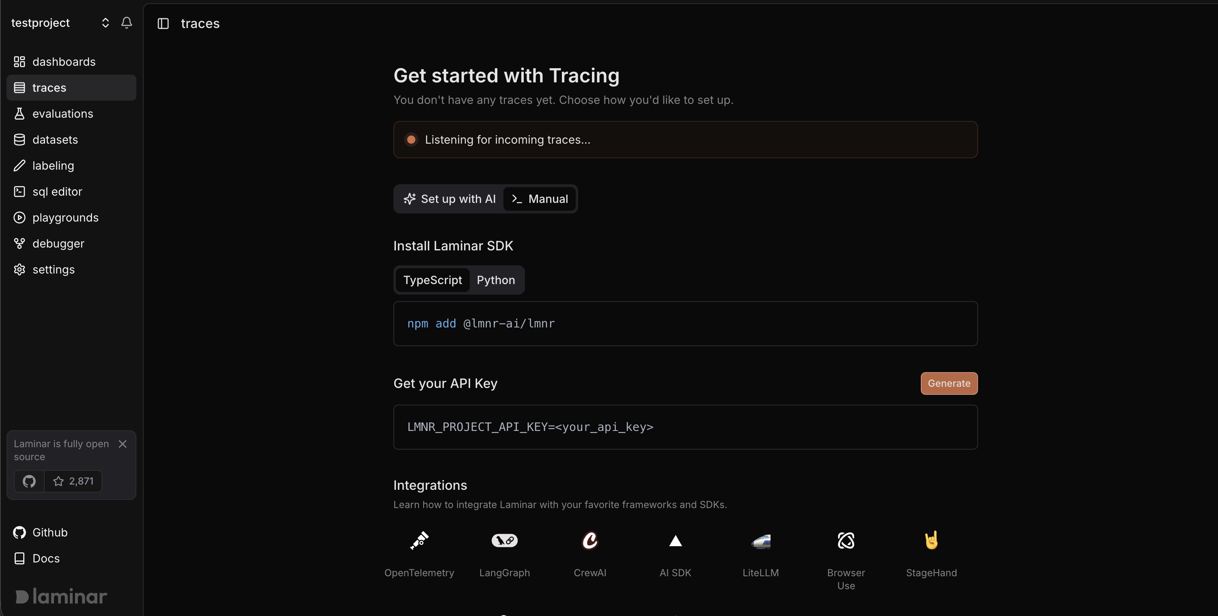Image resolution: width=1218 pixels, height=616 pixels.
Task: Open the LangGraph integration icon
Action: pyautogui.click(x=505, y=541)
